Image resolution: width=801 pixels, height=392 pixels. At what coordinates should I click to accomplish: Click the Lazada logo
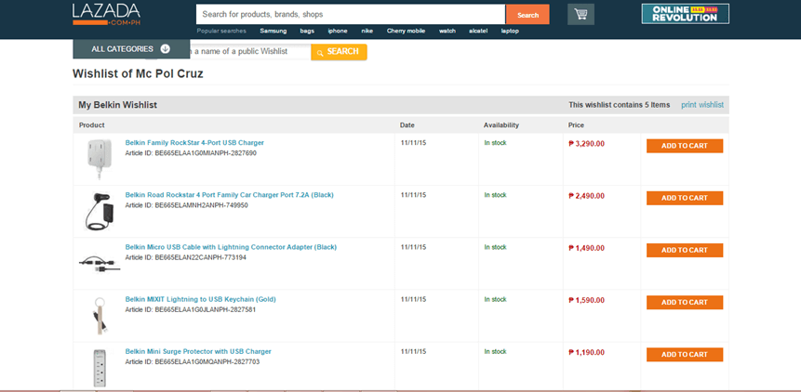tap(106, 15)
